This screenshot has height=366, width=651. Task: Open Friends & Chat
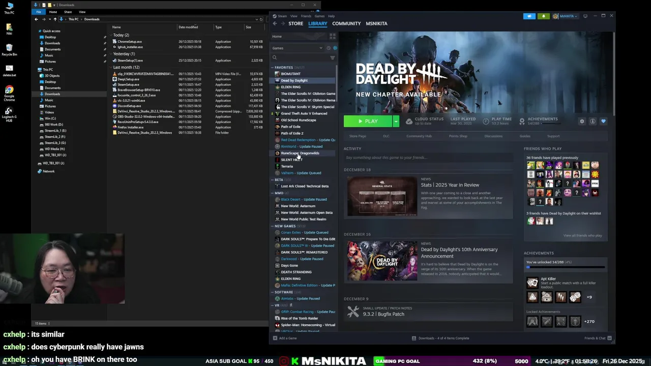click(598, 338)
